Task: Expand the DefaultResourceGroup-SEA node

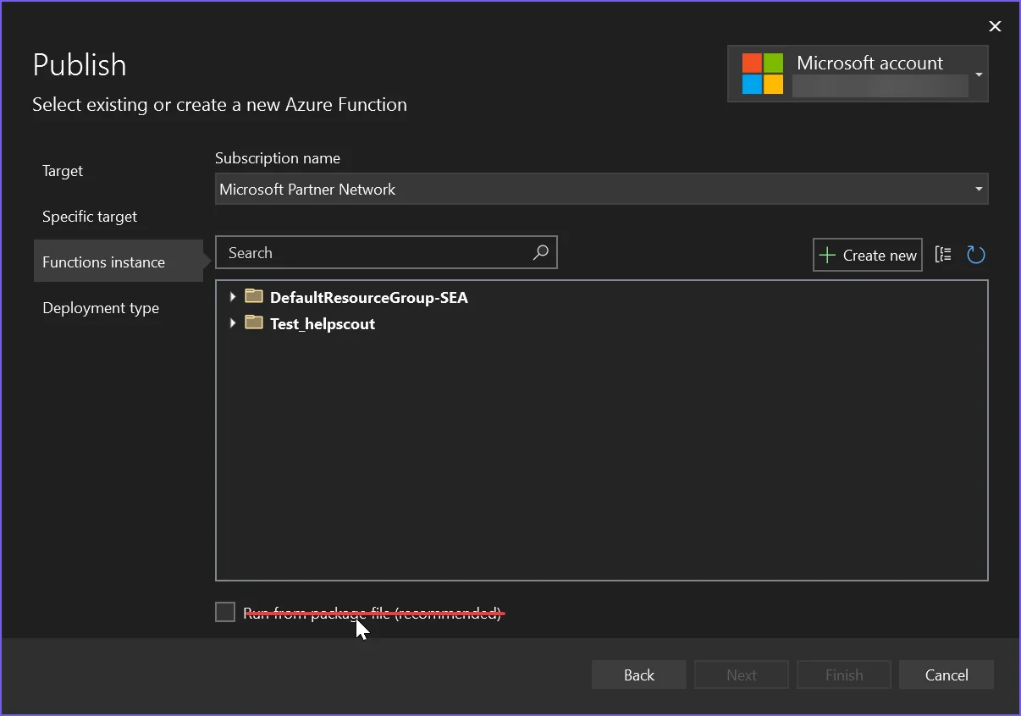Action: click(x=233, y=297)
